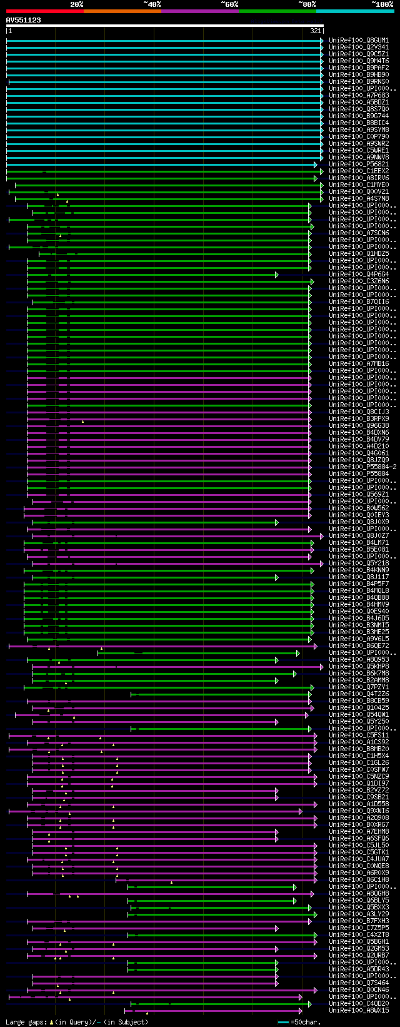Select the UniRef100_Q5Y218 hit
This screenshot has height=1027, width=400.
click(x=359, y=564)
